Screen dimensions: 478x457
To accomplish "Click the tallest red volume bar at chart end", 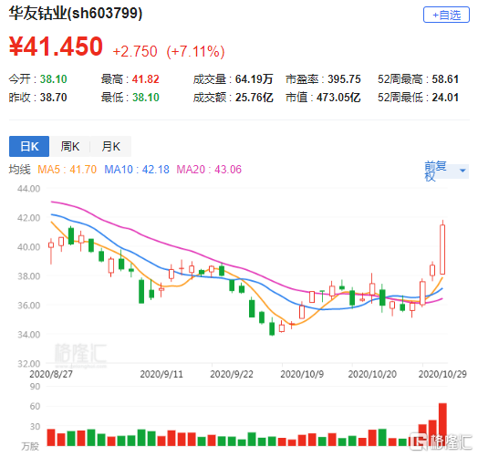I will point(442,424).
